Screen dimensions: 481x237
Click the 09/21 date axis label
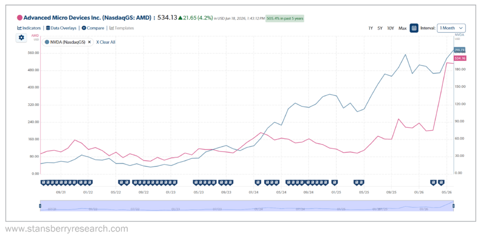[61, 192]
